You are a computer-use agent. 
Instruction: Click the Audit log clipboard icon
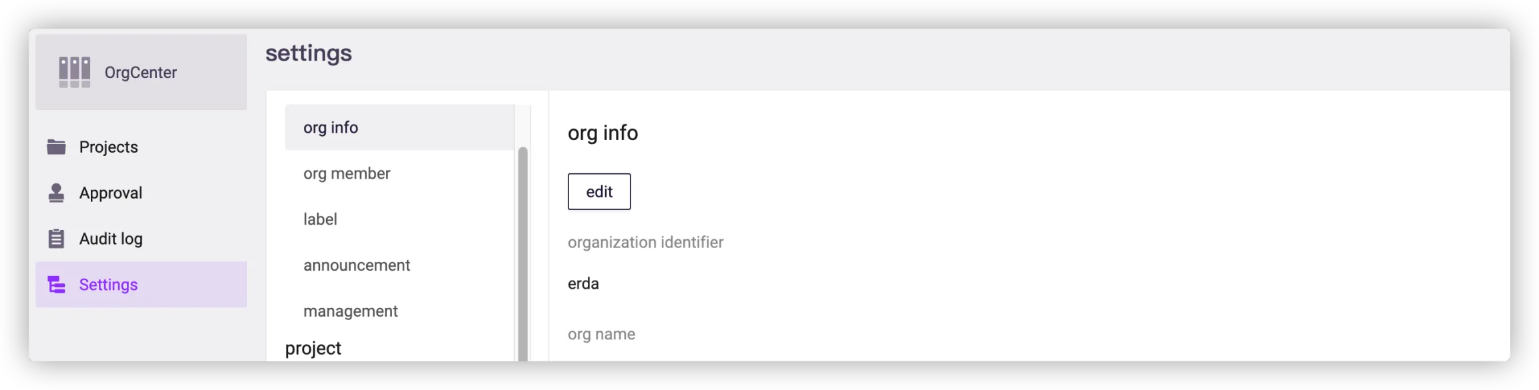point(56,239)
